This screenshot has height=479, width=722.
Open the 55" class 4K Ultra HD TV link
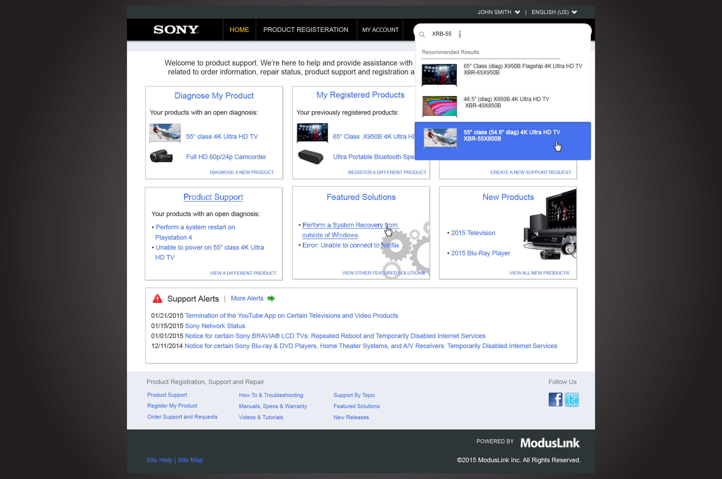click(222, 137)
